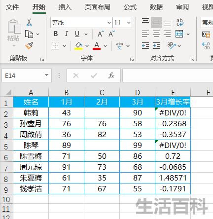Align text left
Viewport: 213px width, 219px height.
tap(145, 34)
